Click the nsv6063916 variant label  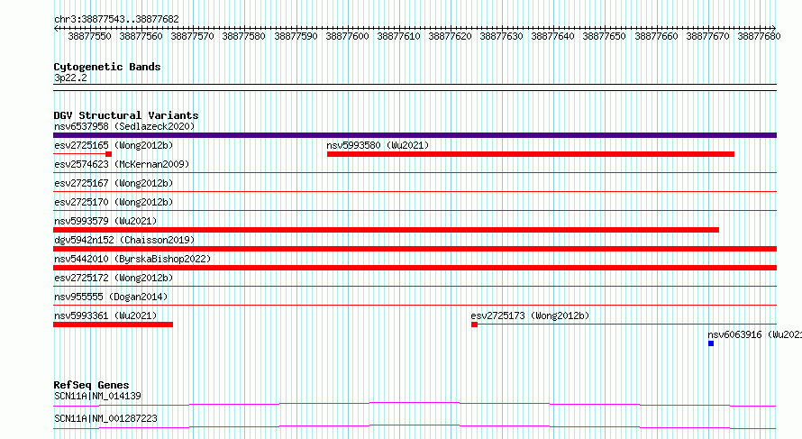754,334
